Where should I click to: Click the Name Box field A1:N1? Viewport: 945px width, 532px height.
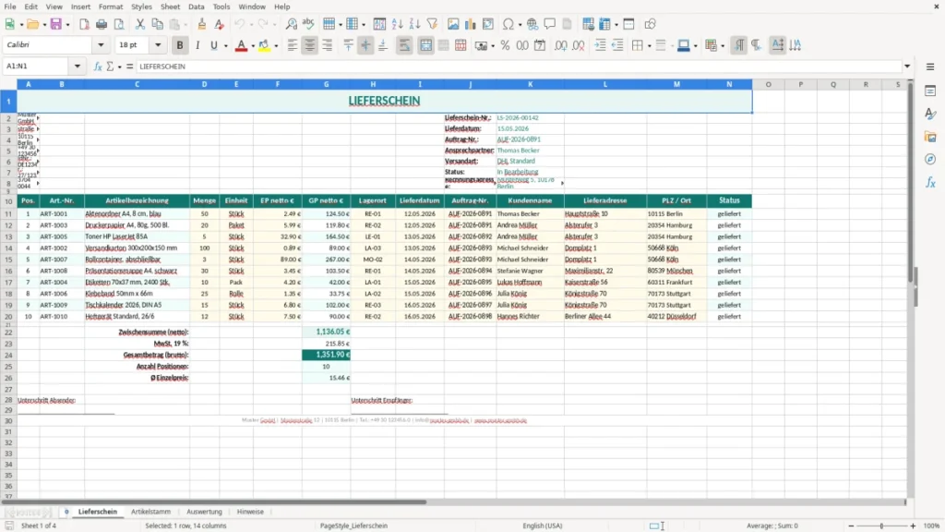click(37, 66)
